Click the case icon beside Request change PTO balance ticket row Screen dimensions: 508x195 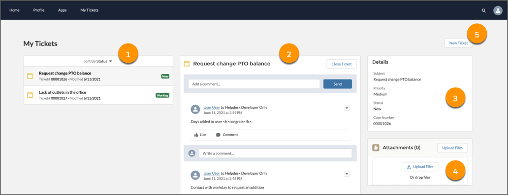pos(30,76)
